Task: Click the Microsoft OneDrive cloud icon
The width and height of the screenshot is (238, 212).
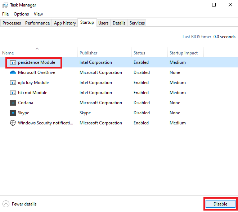Action: click(13, 72)
